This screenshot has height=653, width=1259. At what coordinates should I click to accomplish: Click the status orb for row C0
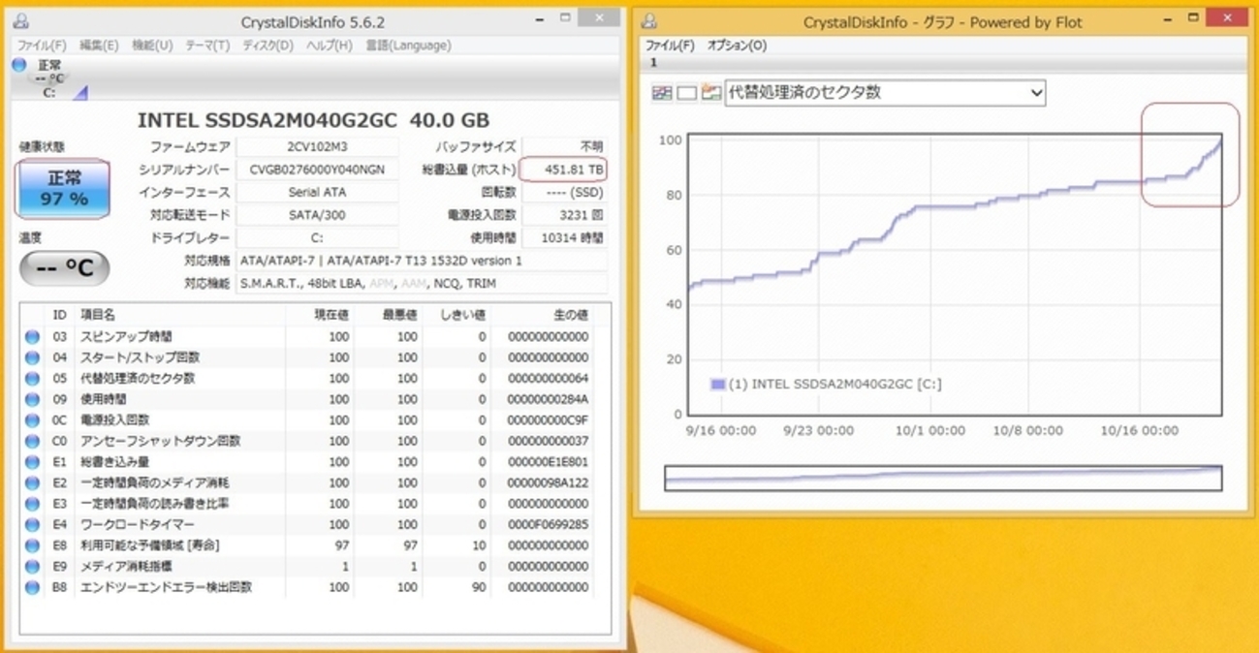pyautogui.click(x=32, y=441)
